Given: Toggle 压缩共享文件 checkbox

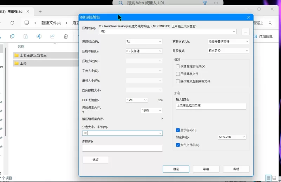Looking at the screenshot, I should pyautogui.click(x=178, y=74).
